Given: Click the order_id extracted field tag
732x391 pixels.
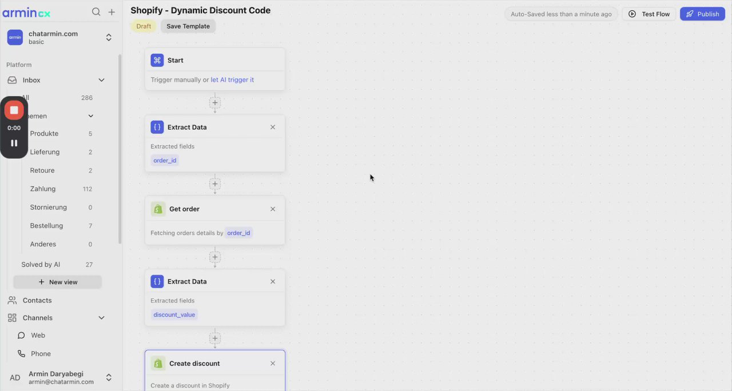Looking at the screenshot, I should click(165, 160).
